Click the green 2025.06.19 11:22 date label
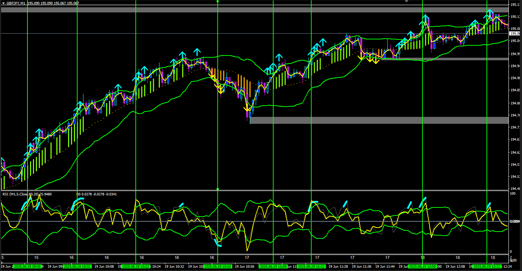The width and height of the screenshot is (522, 271). click(311, 267)
